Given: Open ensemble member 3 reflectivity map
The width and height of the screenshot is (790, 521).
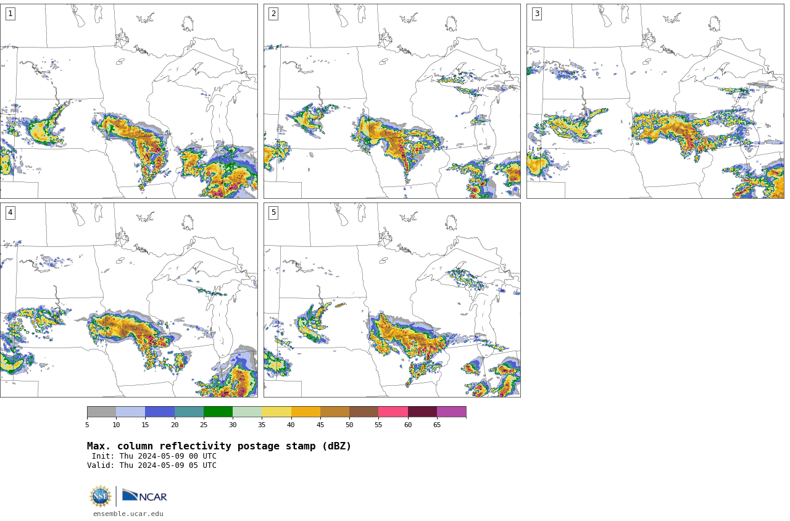Looking at the screenshot, I should (x=655, y=101).
